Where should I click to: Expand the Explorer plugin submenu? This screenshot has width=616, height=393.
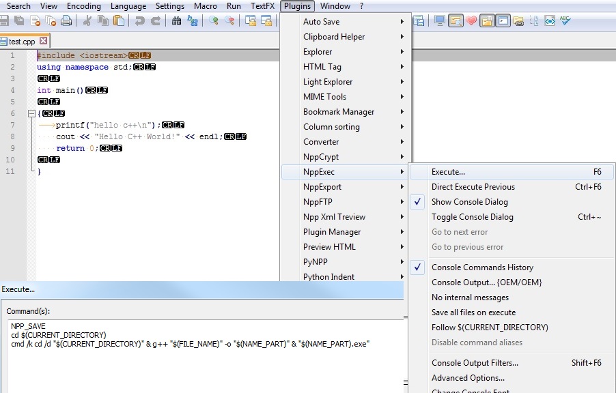[x=346, y=52]
